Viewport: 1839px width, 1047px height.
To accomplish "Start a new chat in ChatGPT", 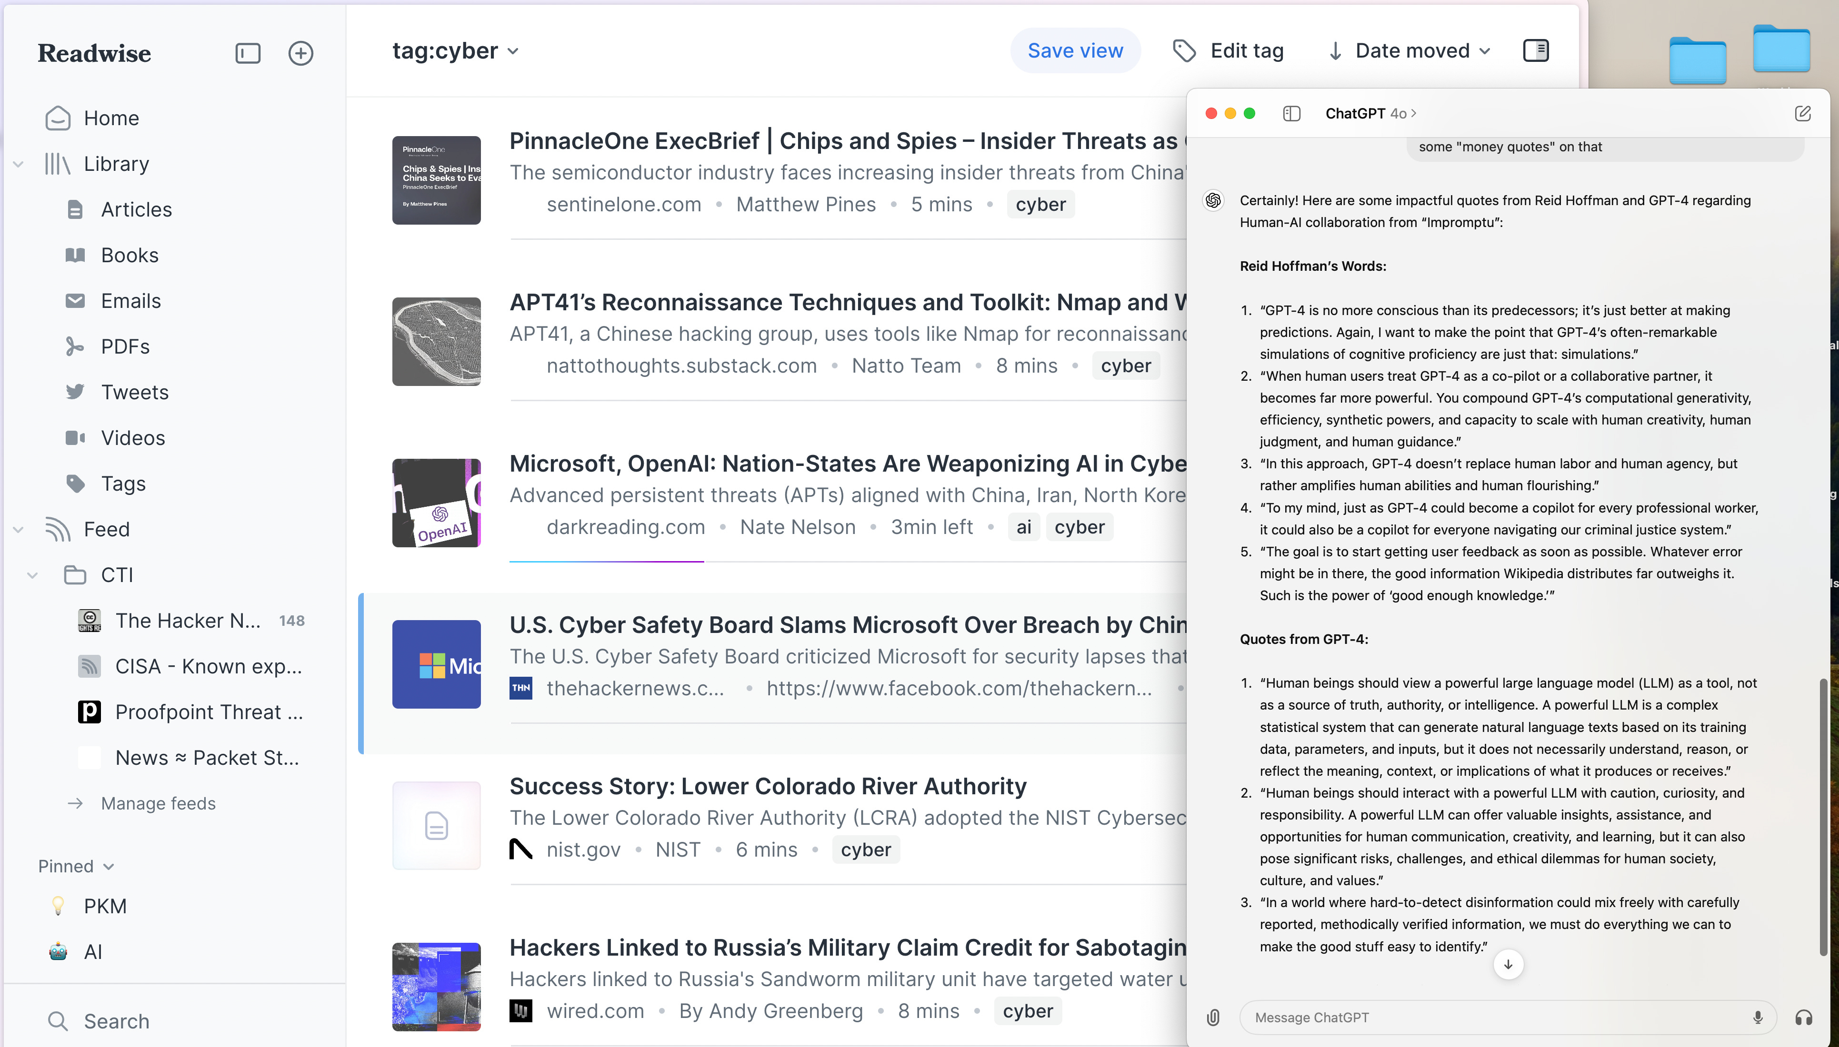I will coord(1802,114).
